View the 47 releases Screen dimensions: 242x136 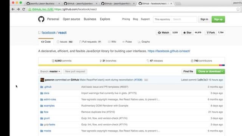tap(155, 61)
